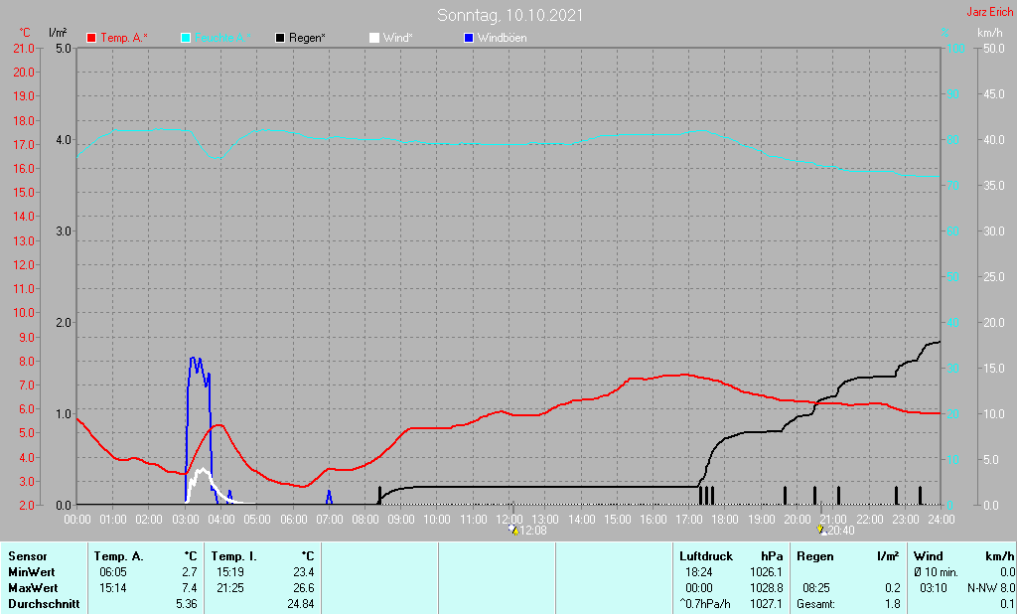Click the 15:19 indoor minimum time

229,572
